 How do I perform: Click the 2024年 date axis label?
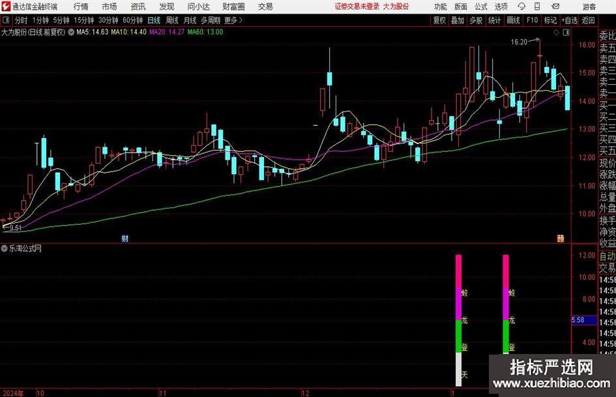click(x=12, y=393)
